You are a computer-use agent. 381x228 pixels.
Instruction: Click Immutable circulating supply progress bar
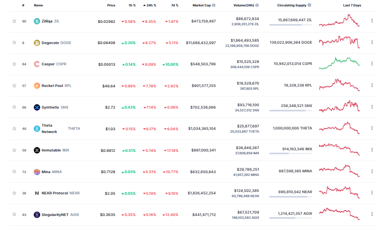291,153
